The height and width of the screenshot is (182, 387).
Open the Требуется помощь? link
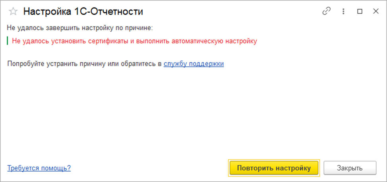[x=39, y=168]
